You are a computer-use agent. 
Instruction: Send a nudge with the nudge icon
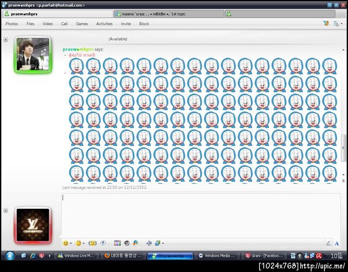coord(93,243)
